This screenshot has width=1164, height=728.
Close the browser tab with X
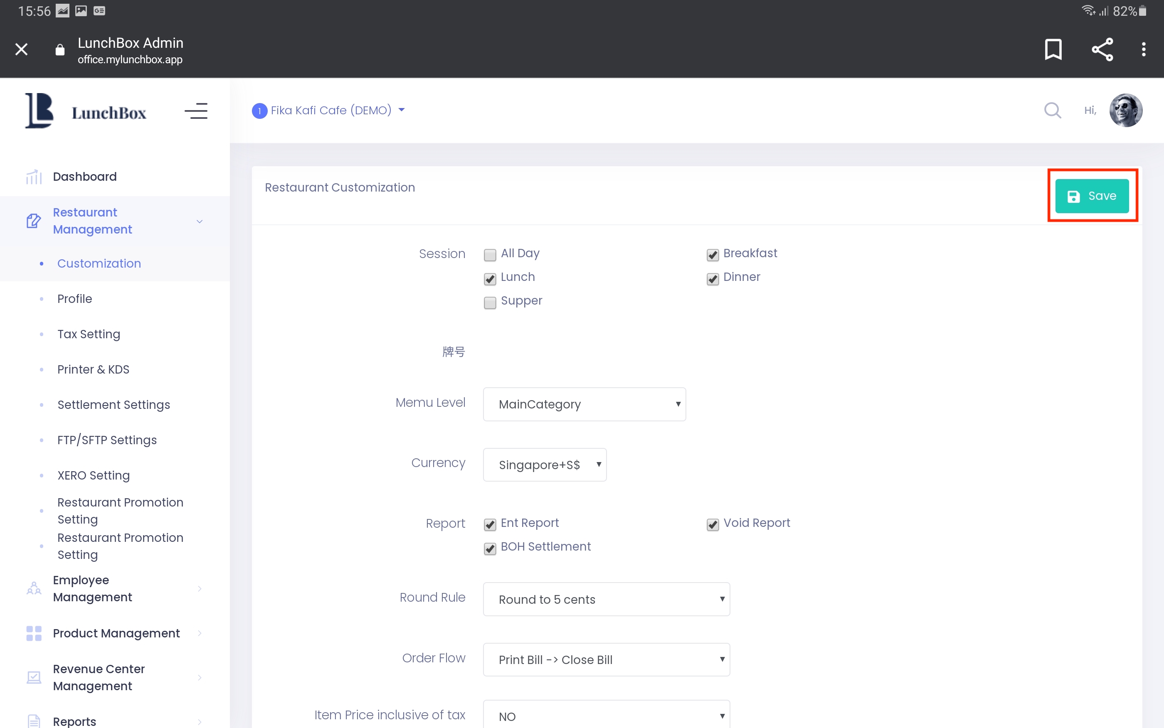pyautogui.click(x=21, y=49)
